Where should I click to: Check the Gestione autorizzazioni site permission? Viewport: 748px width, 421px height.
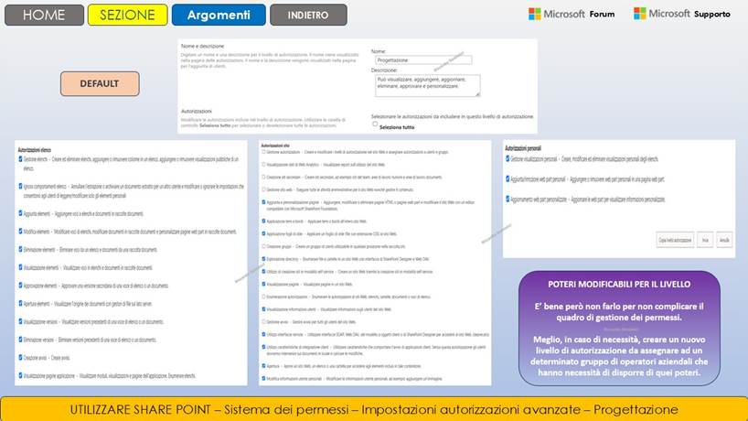pos(263,152)
